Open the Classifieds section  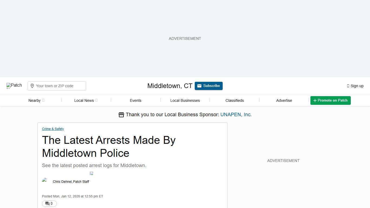click(235, 100)
